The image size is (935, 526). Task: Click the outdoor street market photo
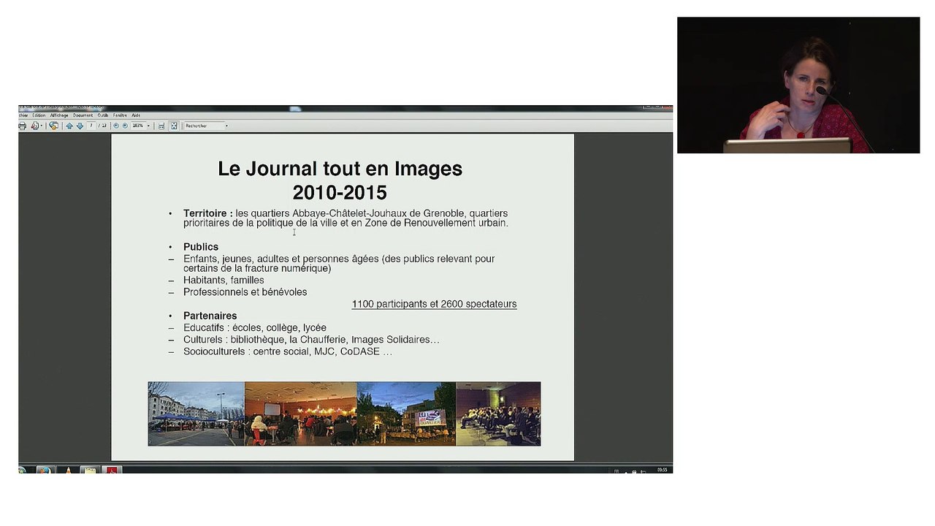[196, 413]
